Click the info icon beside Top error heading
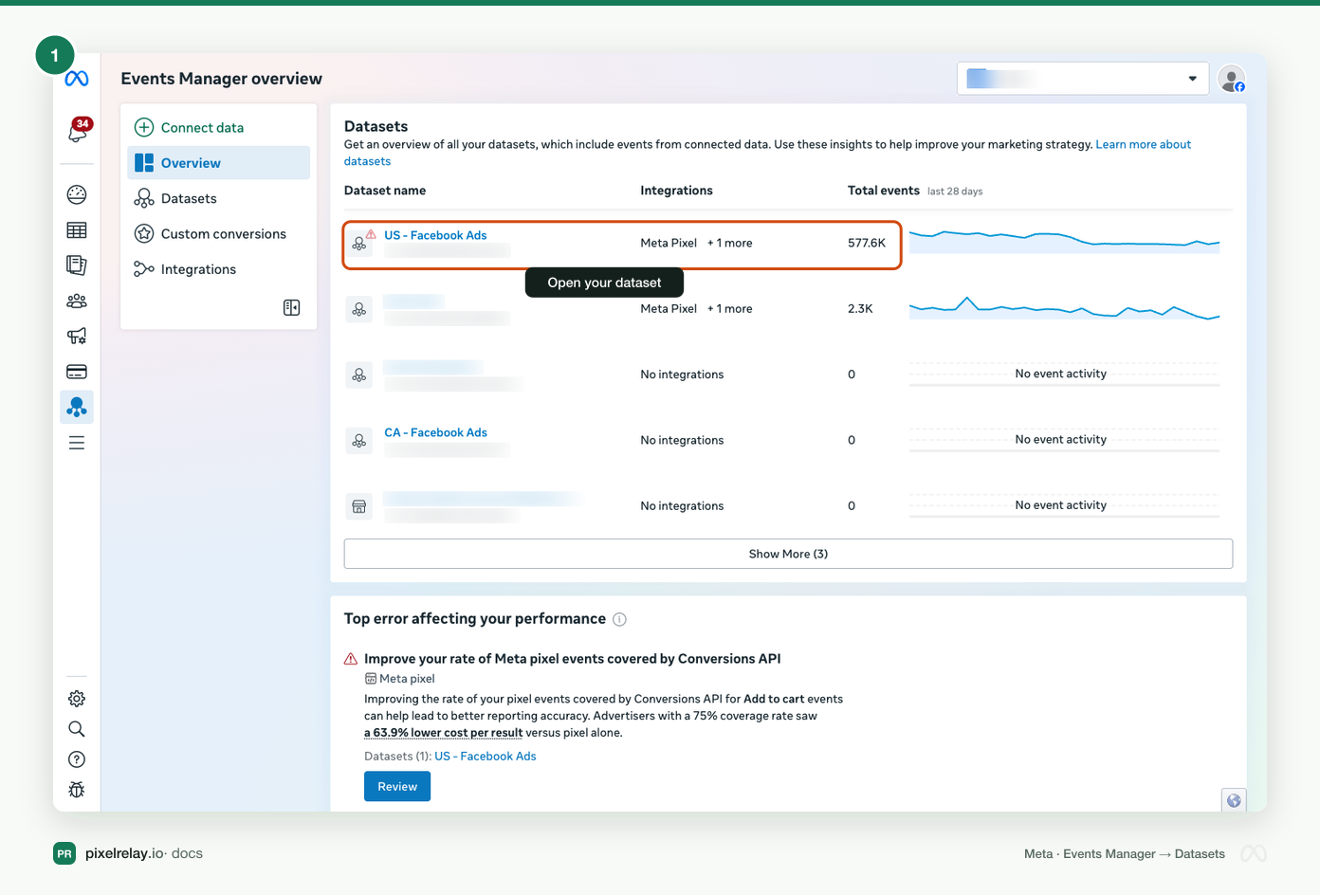 [x=619, y=619]
